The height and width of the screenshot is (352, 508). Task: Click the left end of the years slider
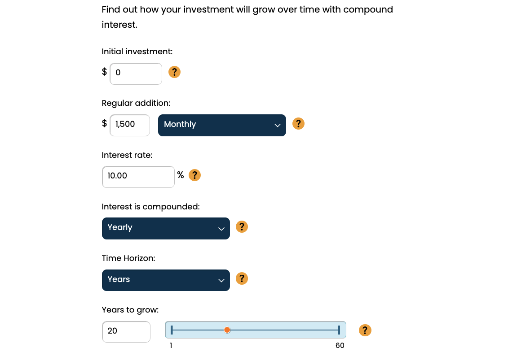tap(172, 330)
